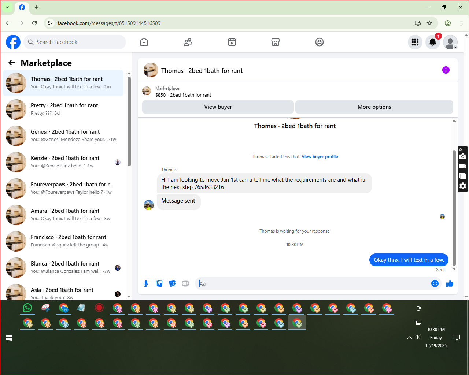Attach a photo file icon
Image resolution: width=469 pixels, height=375 pixels.
(159, 283)
